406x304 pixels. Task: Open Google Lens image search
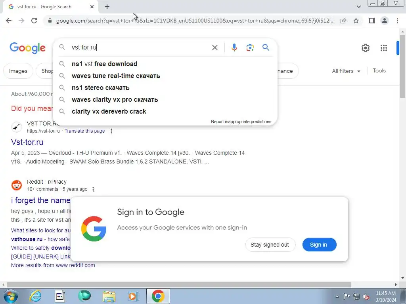[250, 47]
